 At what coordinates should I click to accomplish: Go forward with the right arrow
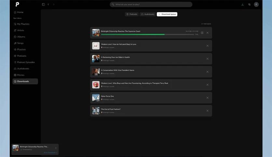[x=54, y=5]
